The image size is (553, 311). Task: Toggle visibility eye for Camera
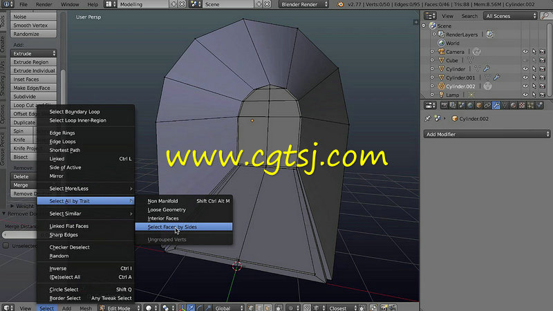(525, 51)
